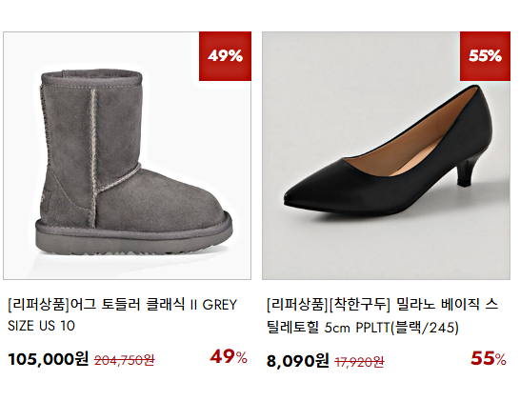Click the [리퍼상품] tag on the boot listing

[x=39, y=305]
